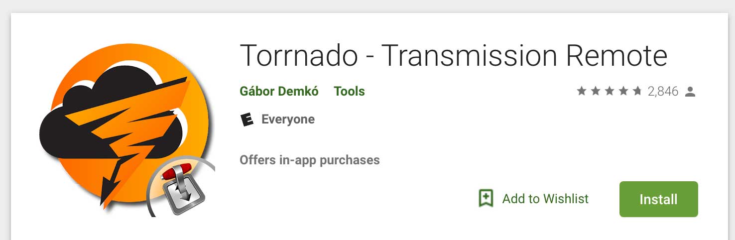Click the third rating star
The width and height of the screenshot is (735, 240).
[x=609, y=91]
